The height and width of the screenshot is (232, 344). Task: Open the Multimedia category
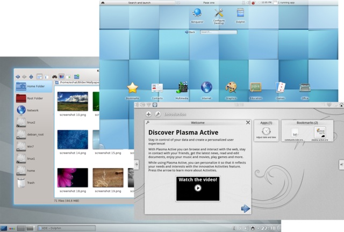pyautogui.click(x=182, y=91)
